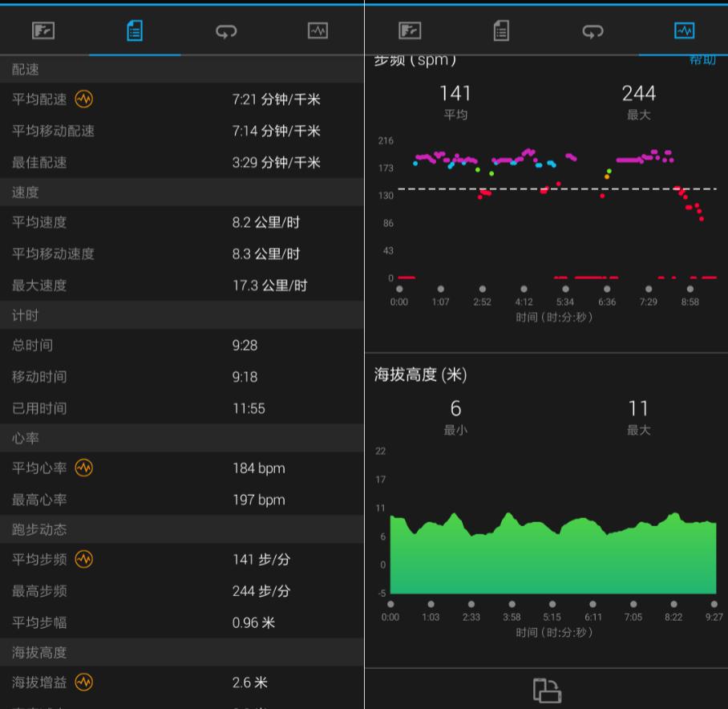This screenshot has width=728, height=709.
Task: Switch to the laps tab on the right screen
Action: pyautogui.click(x=592, y=30)
